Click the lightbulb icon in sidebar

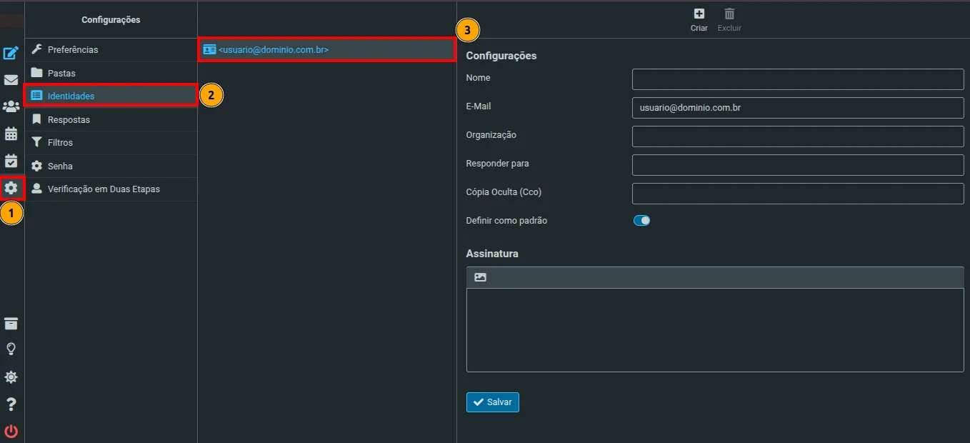(x=11, y=349)
